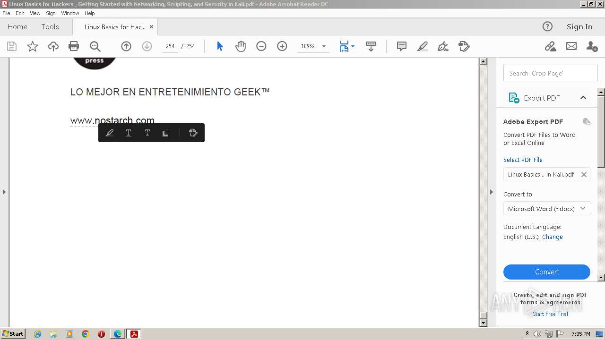605x340 pixels.
Task: Open the View menu
Action: click(35, 13)
